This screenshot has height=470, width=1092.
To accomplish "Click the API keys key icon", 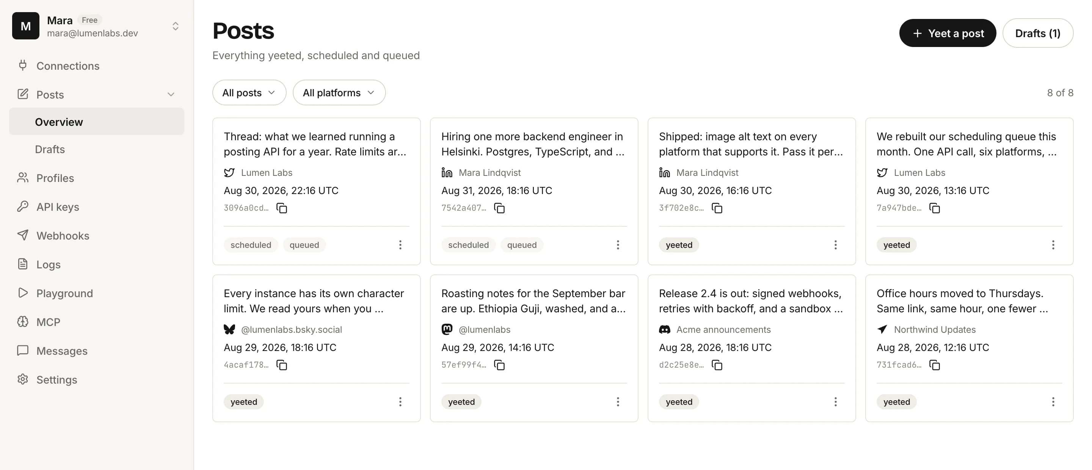I will point(23,207).
